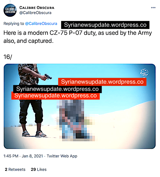Click the Calibre Obscura profile avatar
The image size is (160, 177).
(10, 10)
